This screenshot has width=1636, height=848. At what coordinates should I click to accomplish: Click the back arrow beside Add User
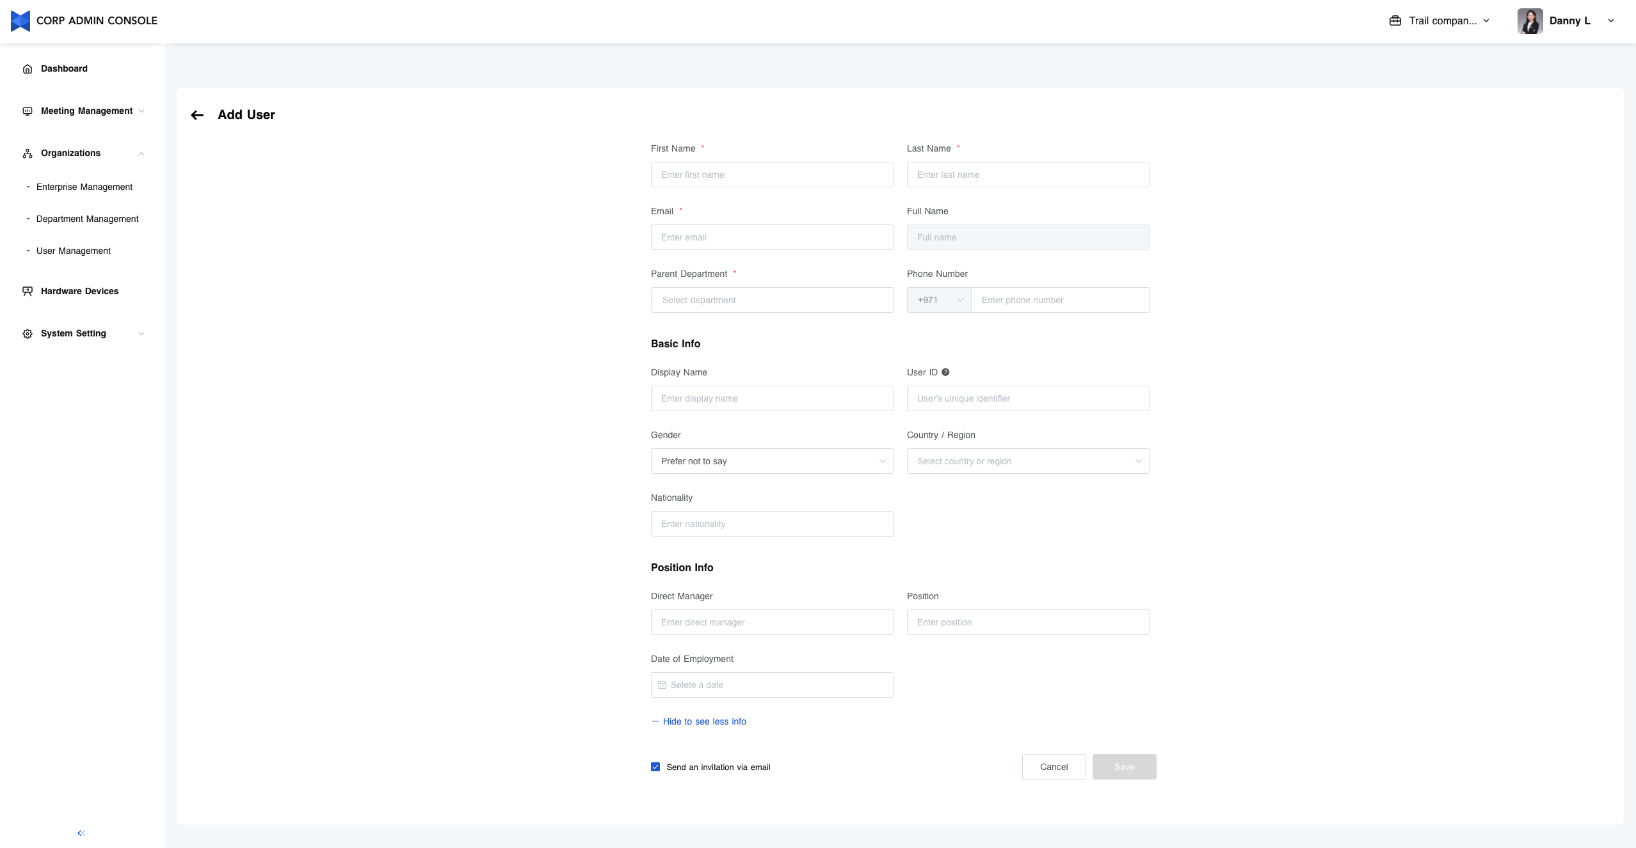197,115
